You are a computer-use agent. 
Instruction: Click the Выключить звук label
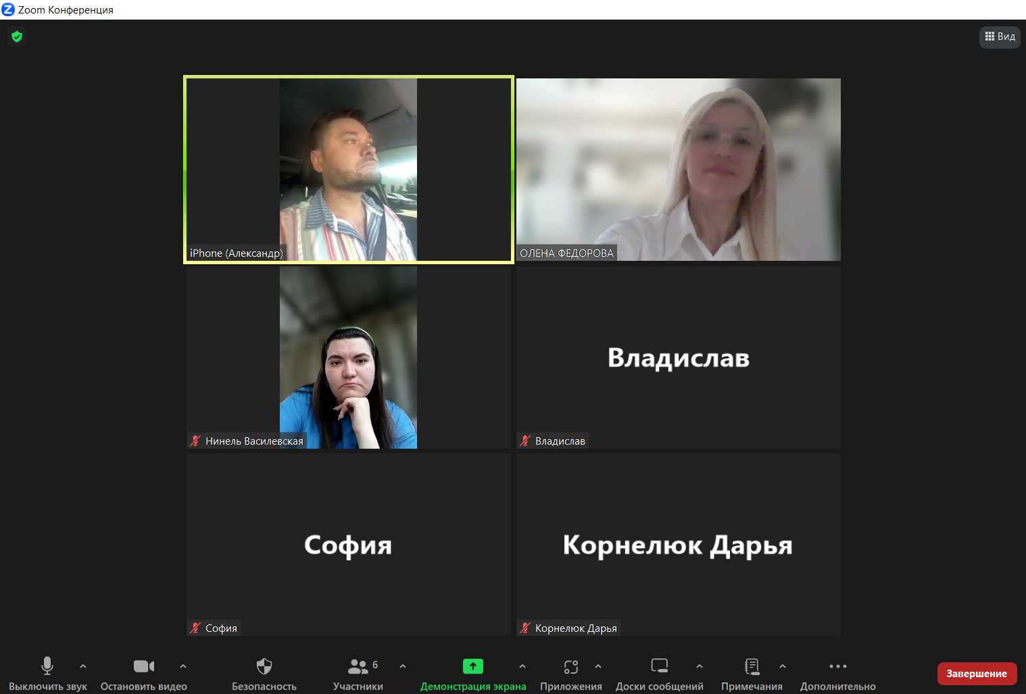pos(48,687)
